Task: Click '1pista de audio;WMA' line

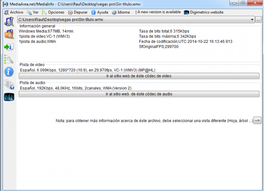Action: click(x=37, y=41)
